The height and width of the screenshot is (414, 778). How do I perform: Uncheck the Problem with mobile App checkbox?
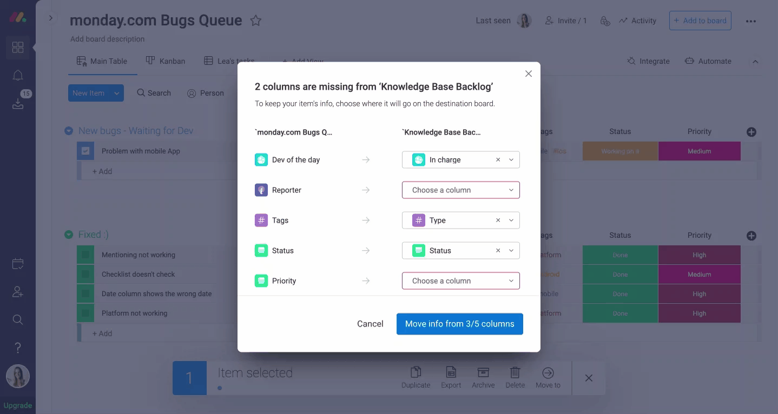tap(85, 151)
